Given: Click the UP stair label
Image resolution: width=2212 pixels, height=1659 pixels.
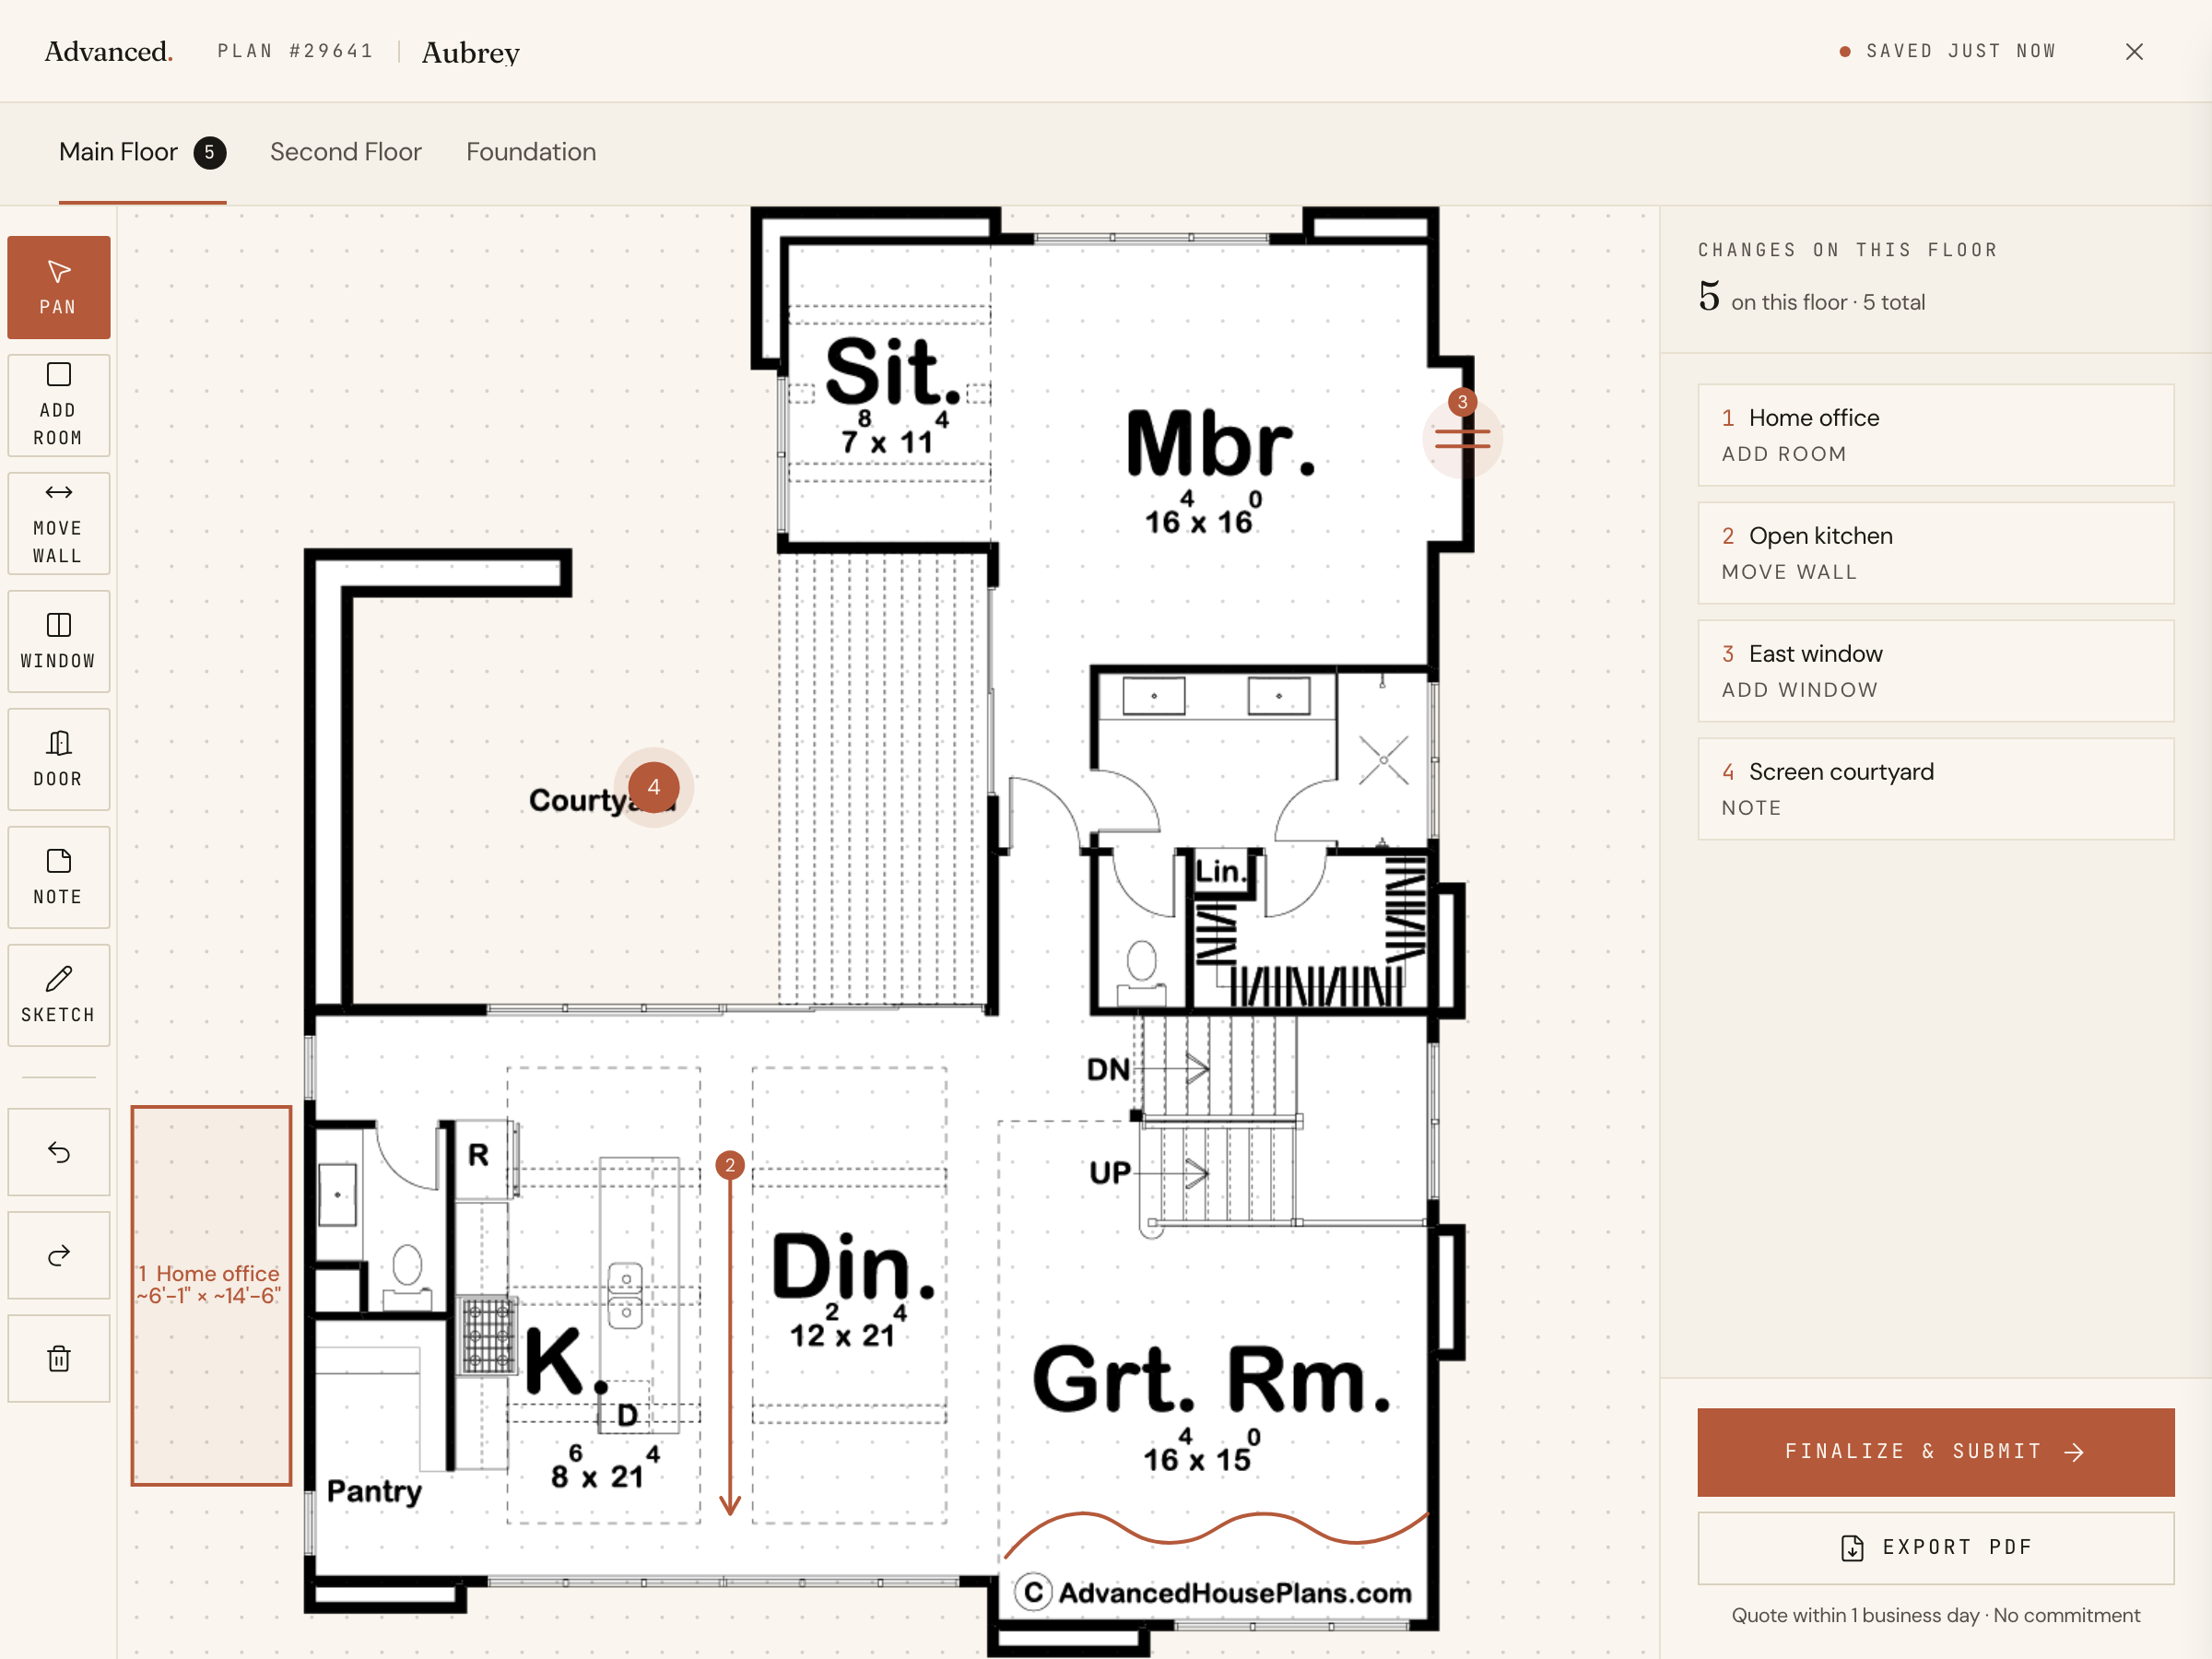Looking at the screenshot, I should (x=1110, y=1172).
